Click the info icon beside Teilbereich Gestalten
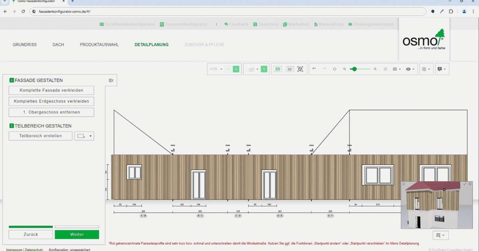 click(12, 126)
